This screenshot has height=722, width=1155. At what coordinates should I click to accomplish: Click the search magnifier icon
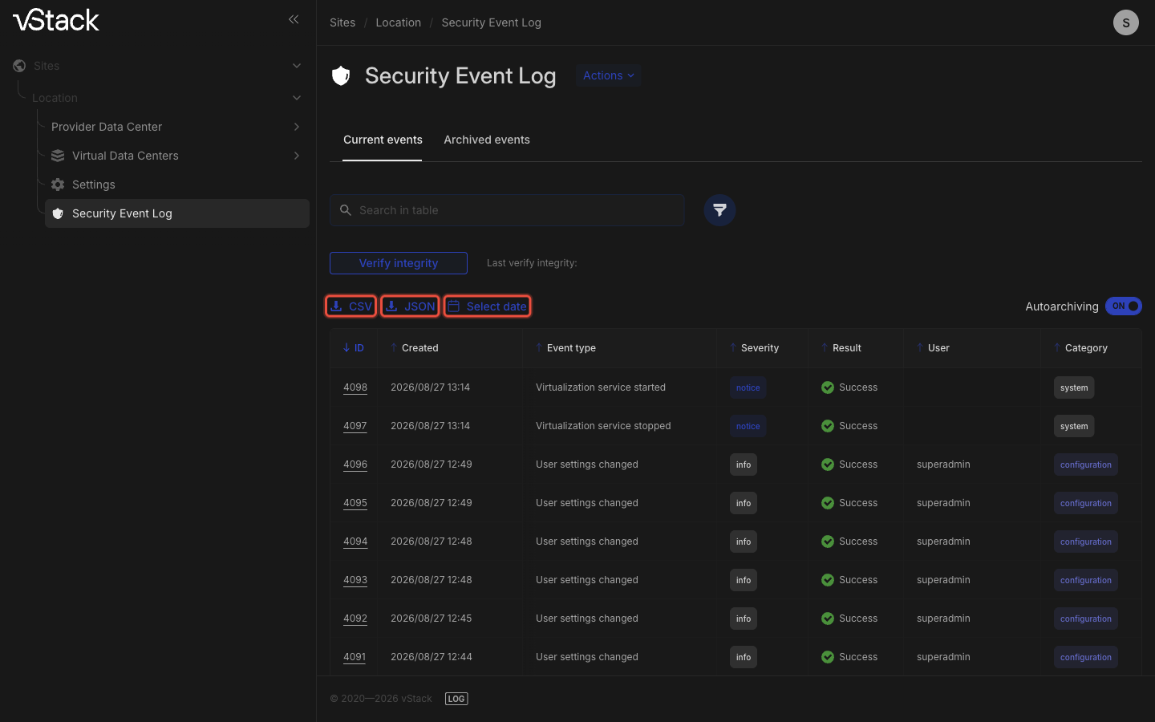(346, 210)
